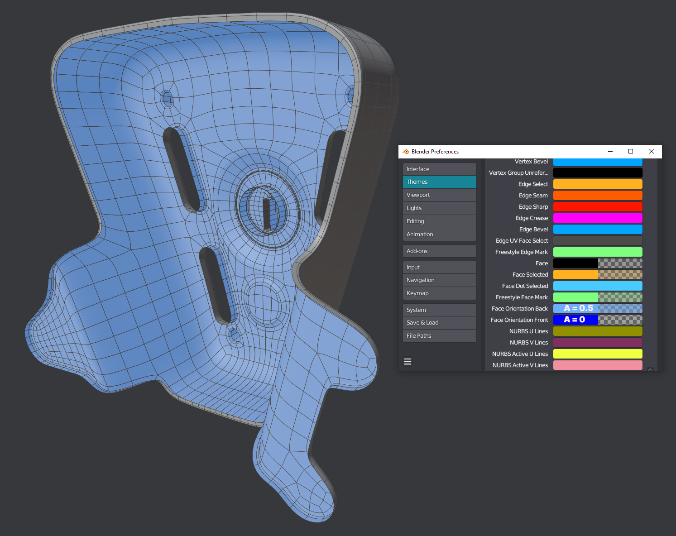Change the Edge Seam color

(597, 195)
